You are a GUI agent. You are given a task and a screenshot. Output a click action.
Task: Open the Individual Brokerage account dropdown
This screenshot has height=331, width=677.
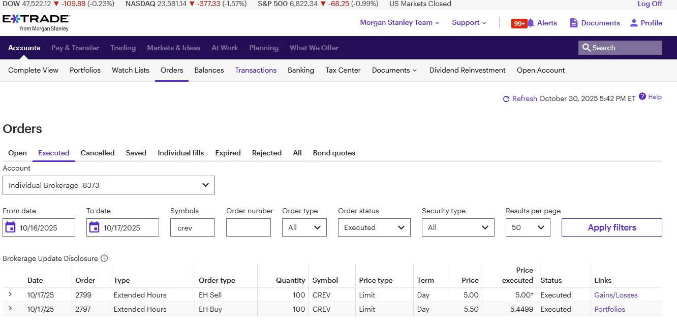click(109, 185)
